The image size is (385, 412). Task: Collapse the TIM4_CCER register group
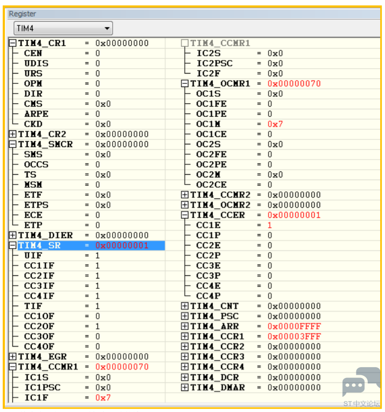[185, 215]
